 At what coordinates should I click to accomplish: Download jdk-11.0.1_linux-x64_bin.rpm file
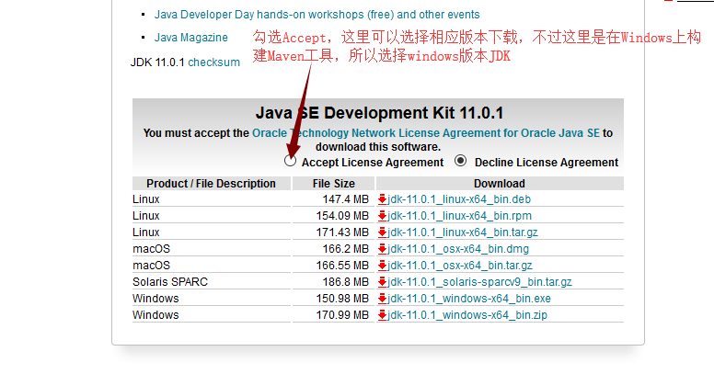(x=459, y=216)
